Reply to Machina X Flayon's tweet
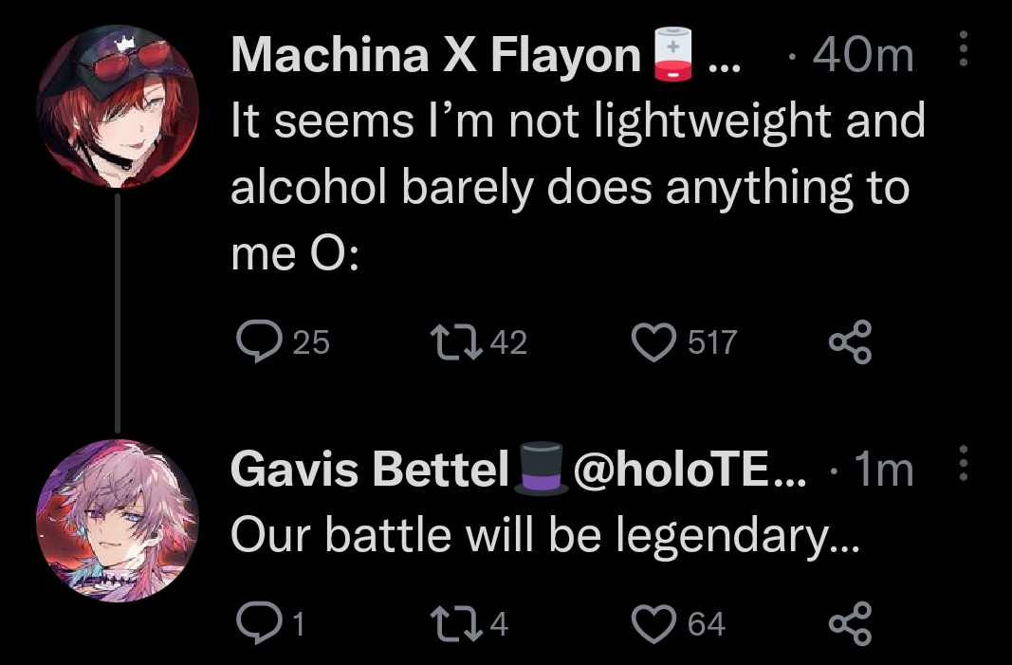The image size is (1012, 665). (x=255, y=342)
